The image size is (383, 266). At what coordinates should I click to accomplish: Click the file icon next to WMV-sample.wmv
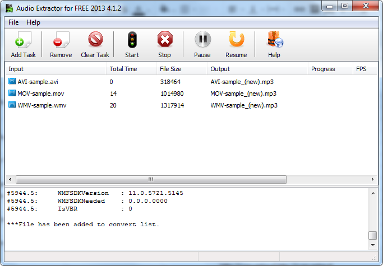(12, 105)
